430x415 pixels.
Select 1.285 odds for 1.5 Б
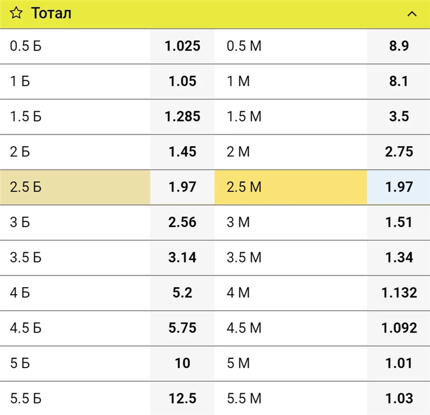tap(182, 116)
